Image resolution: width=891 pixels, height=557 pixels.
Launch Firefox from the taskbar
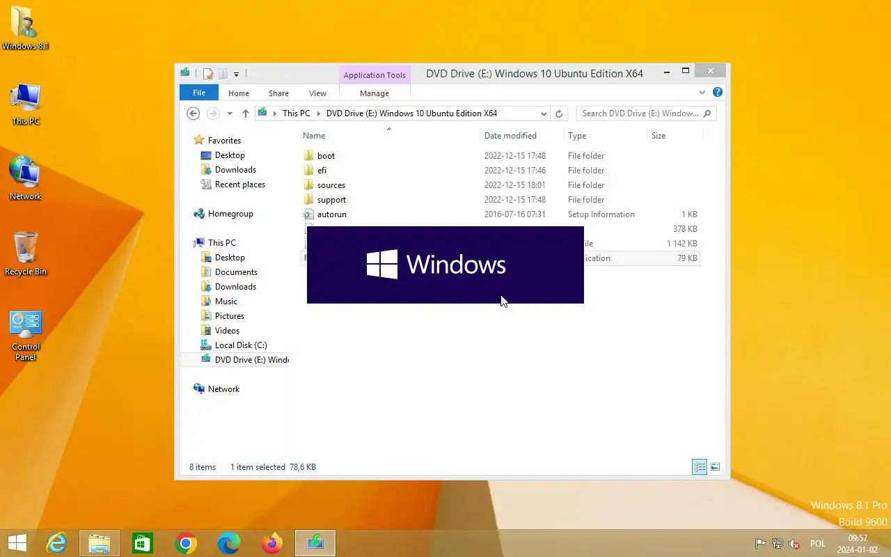272,543
